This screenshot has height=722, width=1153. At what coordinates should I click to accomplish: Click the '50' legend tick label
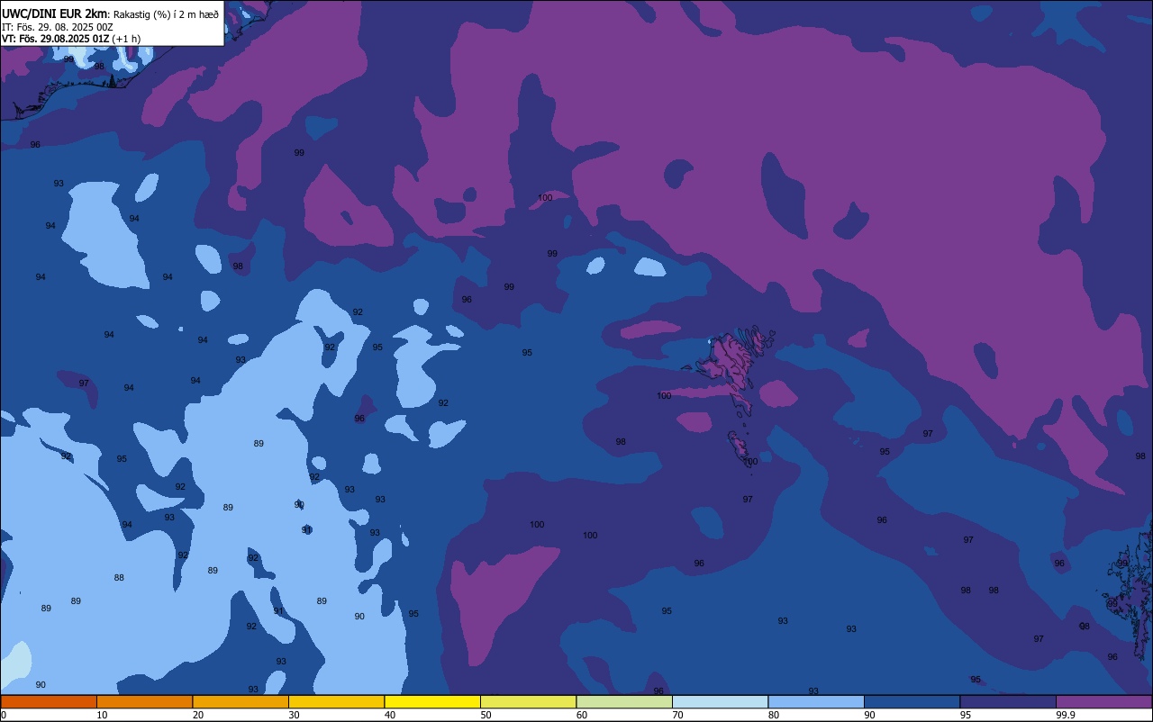(486, 715)
